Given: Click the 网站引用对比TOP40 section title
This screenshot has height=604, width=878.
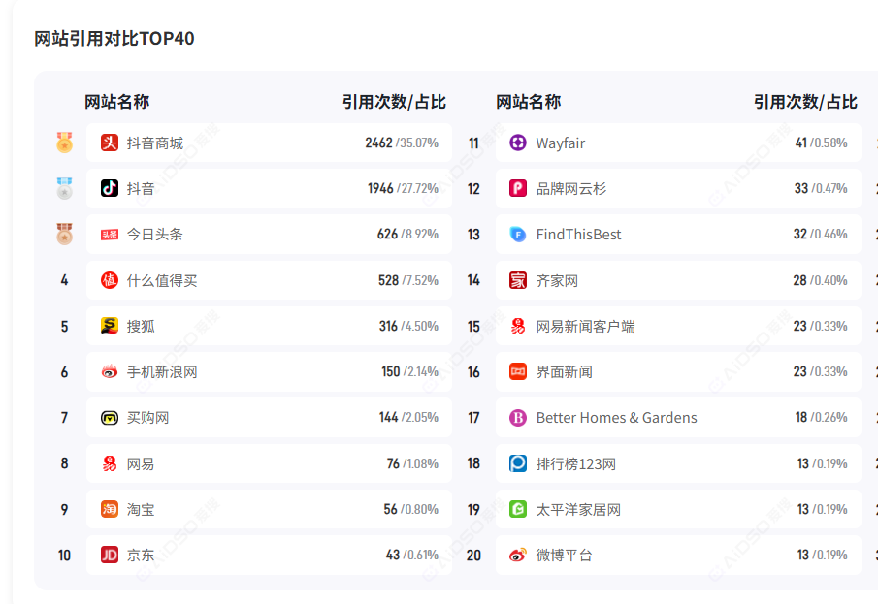Looking at the screenshot, I should point(114,39).
